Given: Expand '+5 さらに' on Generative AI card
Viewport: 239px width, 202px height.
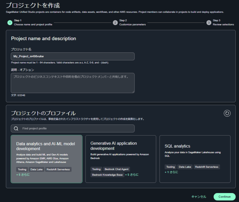Looking at the screenshot, I should tap(132, 175).
